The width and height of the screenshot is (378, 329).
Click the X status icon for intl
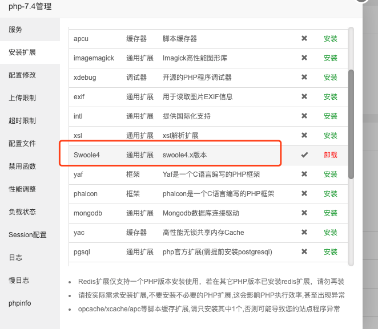(304, 116)
